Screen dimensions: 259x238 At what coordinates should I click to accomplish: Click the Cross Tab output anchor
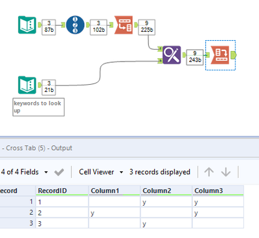234,55
